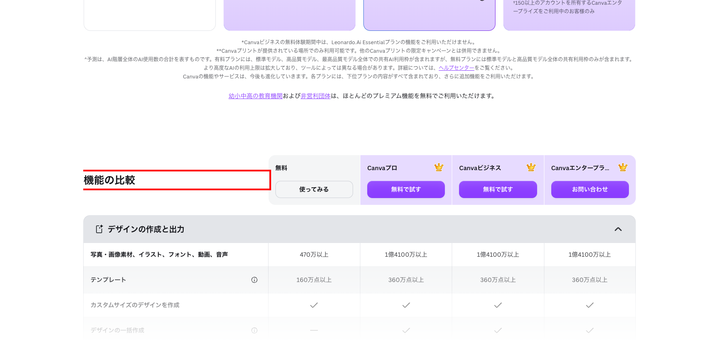Click the お問い合わせ button for Enterprise
The image size is (719, 360).
point(590,189)
